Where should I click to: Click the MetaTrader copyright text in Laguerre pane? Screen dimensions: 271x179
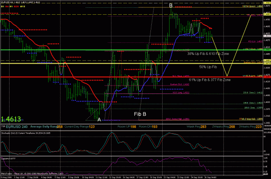tap(32, 174)
